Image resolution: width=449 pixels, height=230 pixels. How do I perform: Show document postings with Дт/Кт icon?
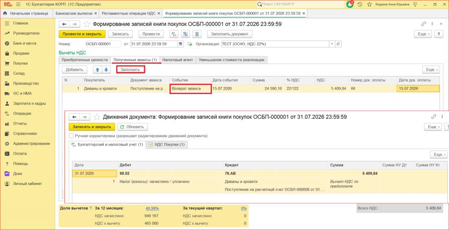tap(174, 34)
